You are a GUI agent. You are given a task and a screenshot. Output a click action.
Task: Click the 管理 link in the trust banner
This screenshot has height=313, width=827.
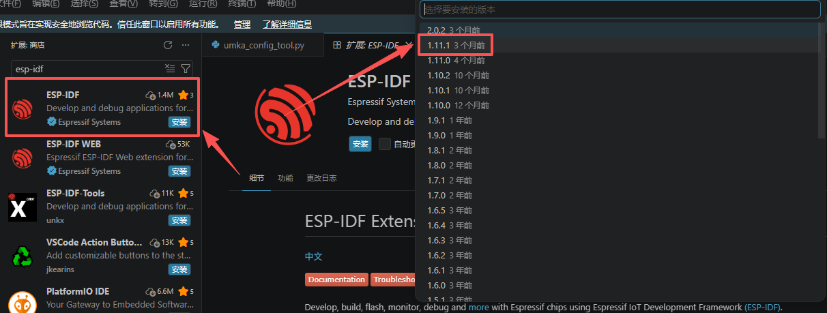(242, 25)
